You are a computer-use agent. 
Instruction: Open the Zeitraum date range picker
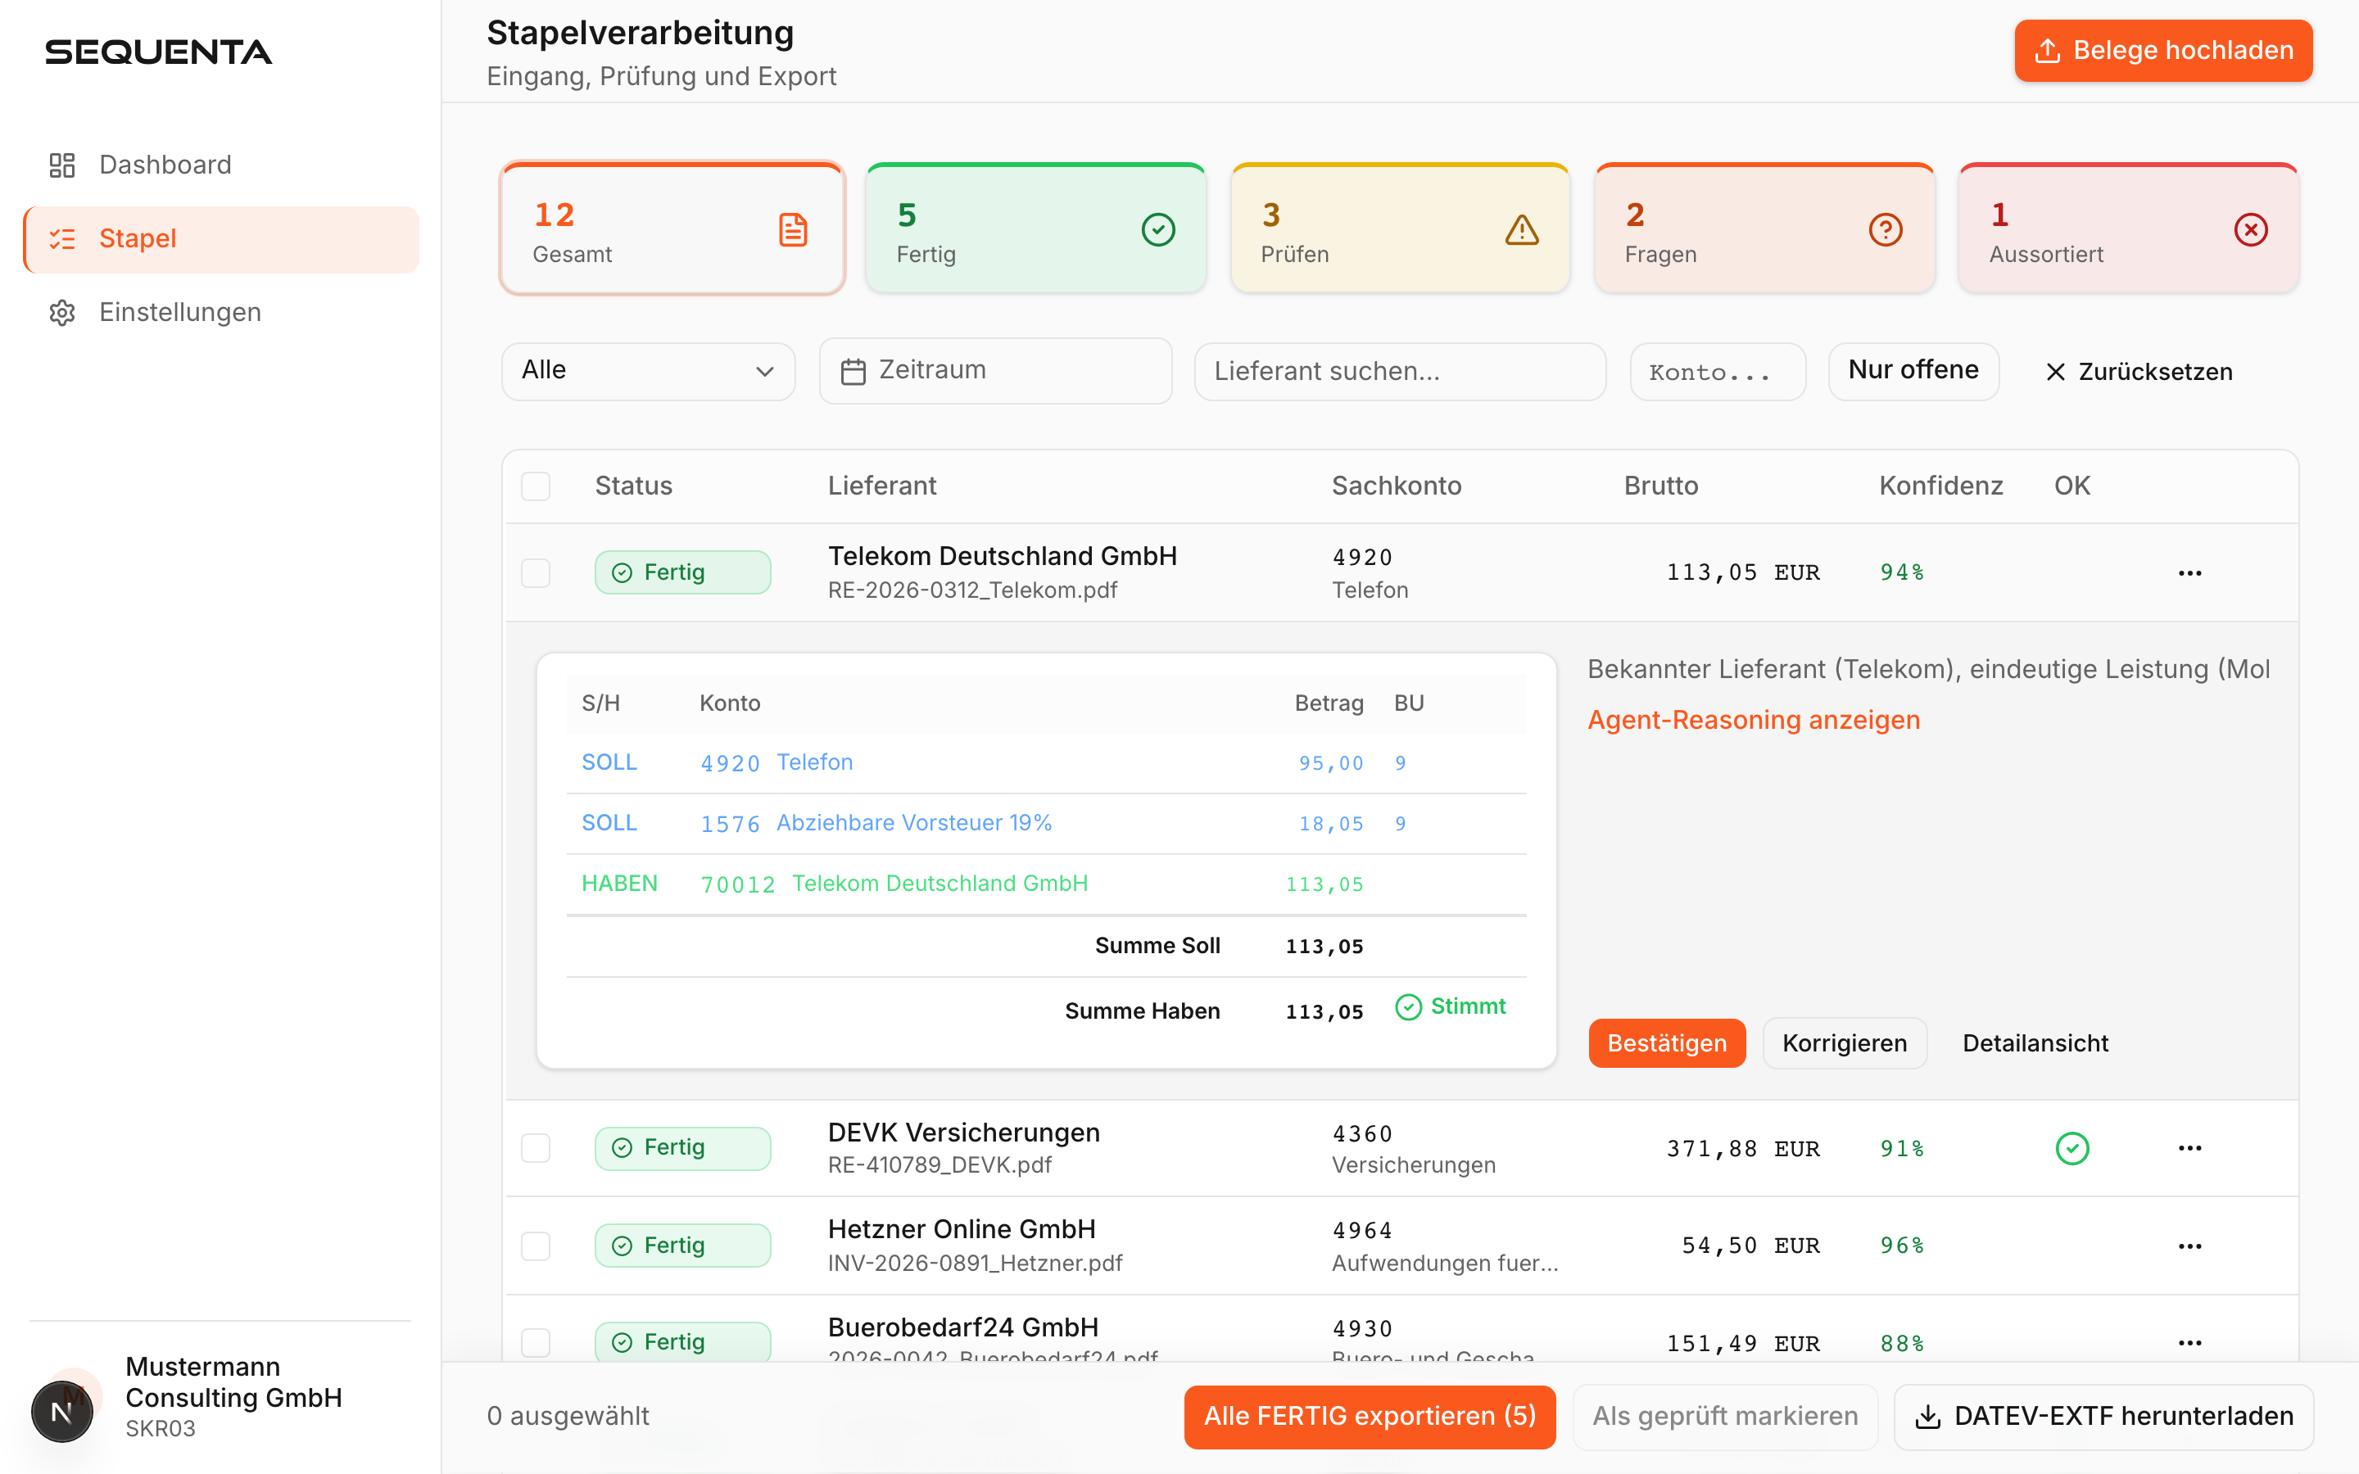tap(994, 370)
